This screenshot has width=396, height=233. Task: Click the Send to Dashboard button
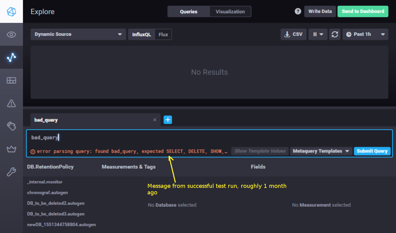pos(363,11)
